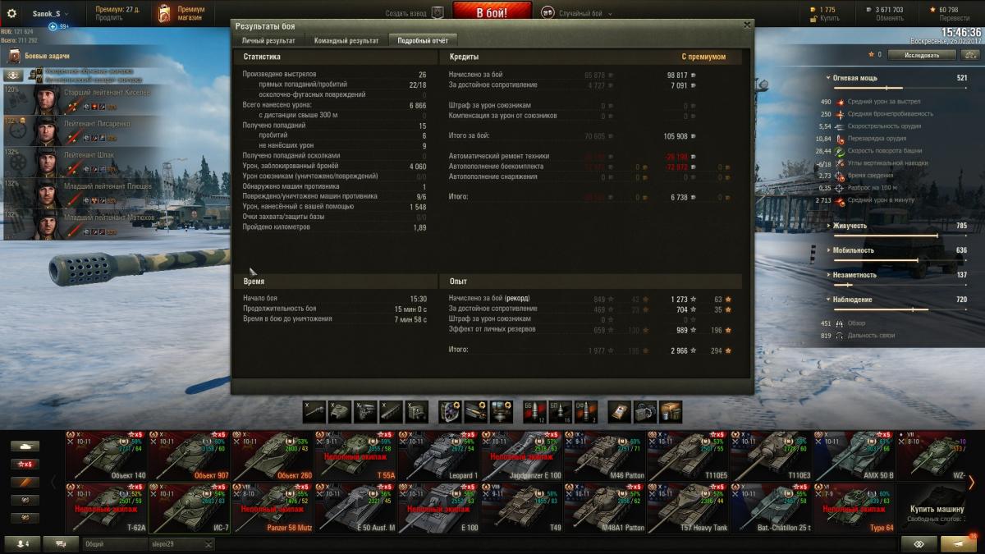
Task: Select the Подробный отчёт tab
Action: point(422,39)
